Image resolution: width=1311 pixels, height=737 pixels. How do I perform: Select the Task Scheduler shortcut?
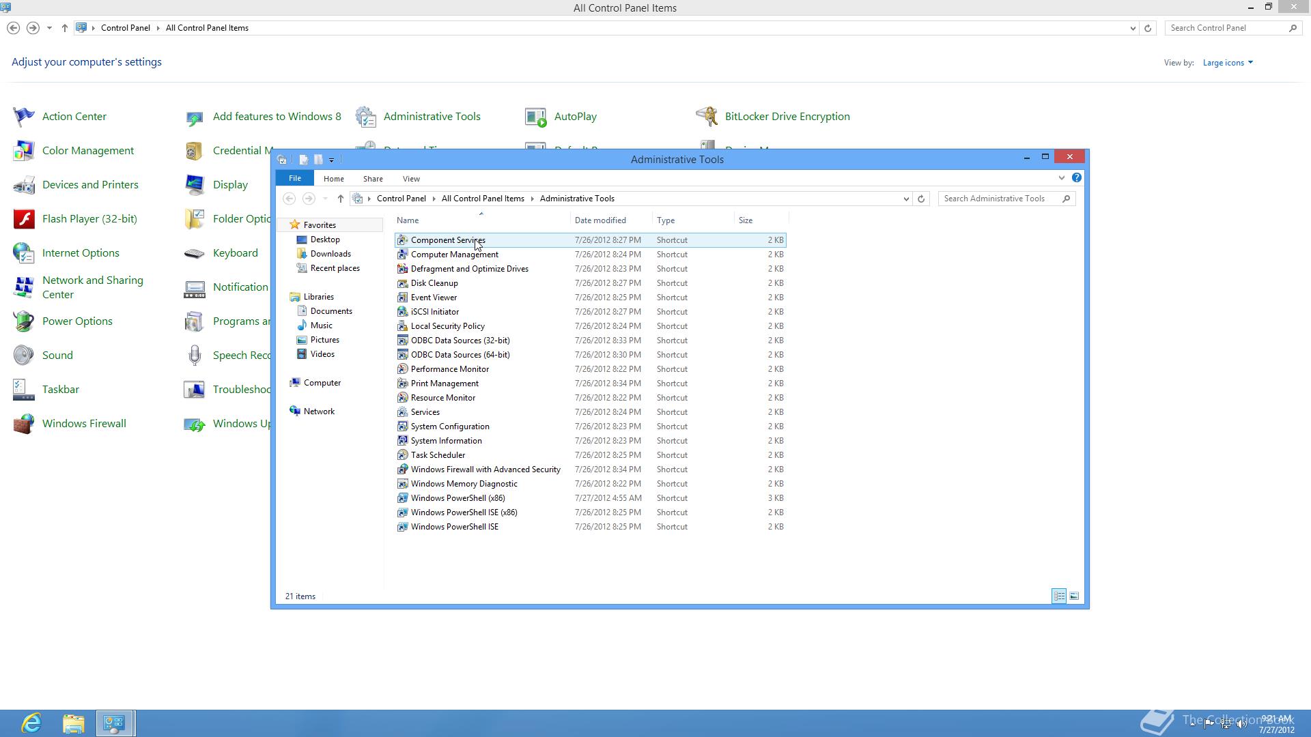pyautogui.click(x=438, y=455)
